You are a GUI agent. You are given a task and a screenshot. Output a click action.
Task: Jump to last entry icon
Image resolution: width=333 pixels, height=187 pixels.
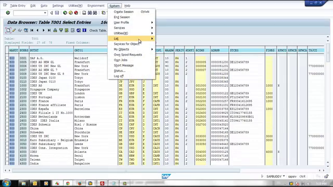(x=49, y=30)
